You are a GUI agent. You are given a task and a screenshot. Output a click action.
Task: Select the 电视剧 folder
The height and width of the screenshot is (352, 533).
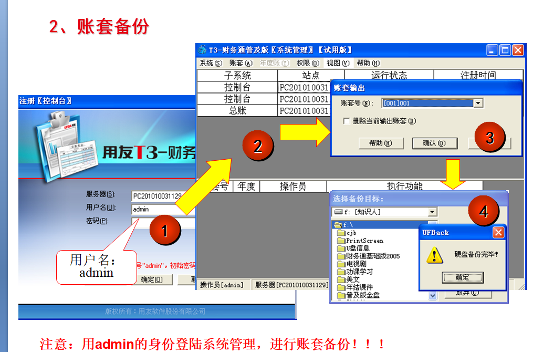coord(352,264)
